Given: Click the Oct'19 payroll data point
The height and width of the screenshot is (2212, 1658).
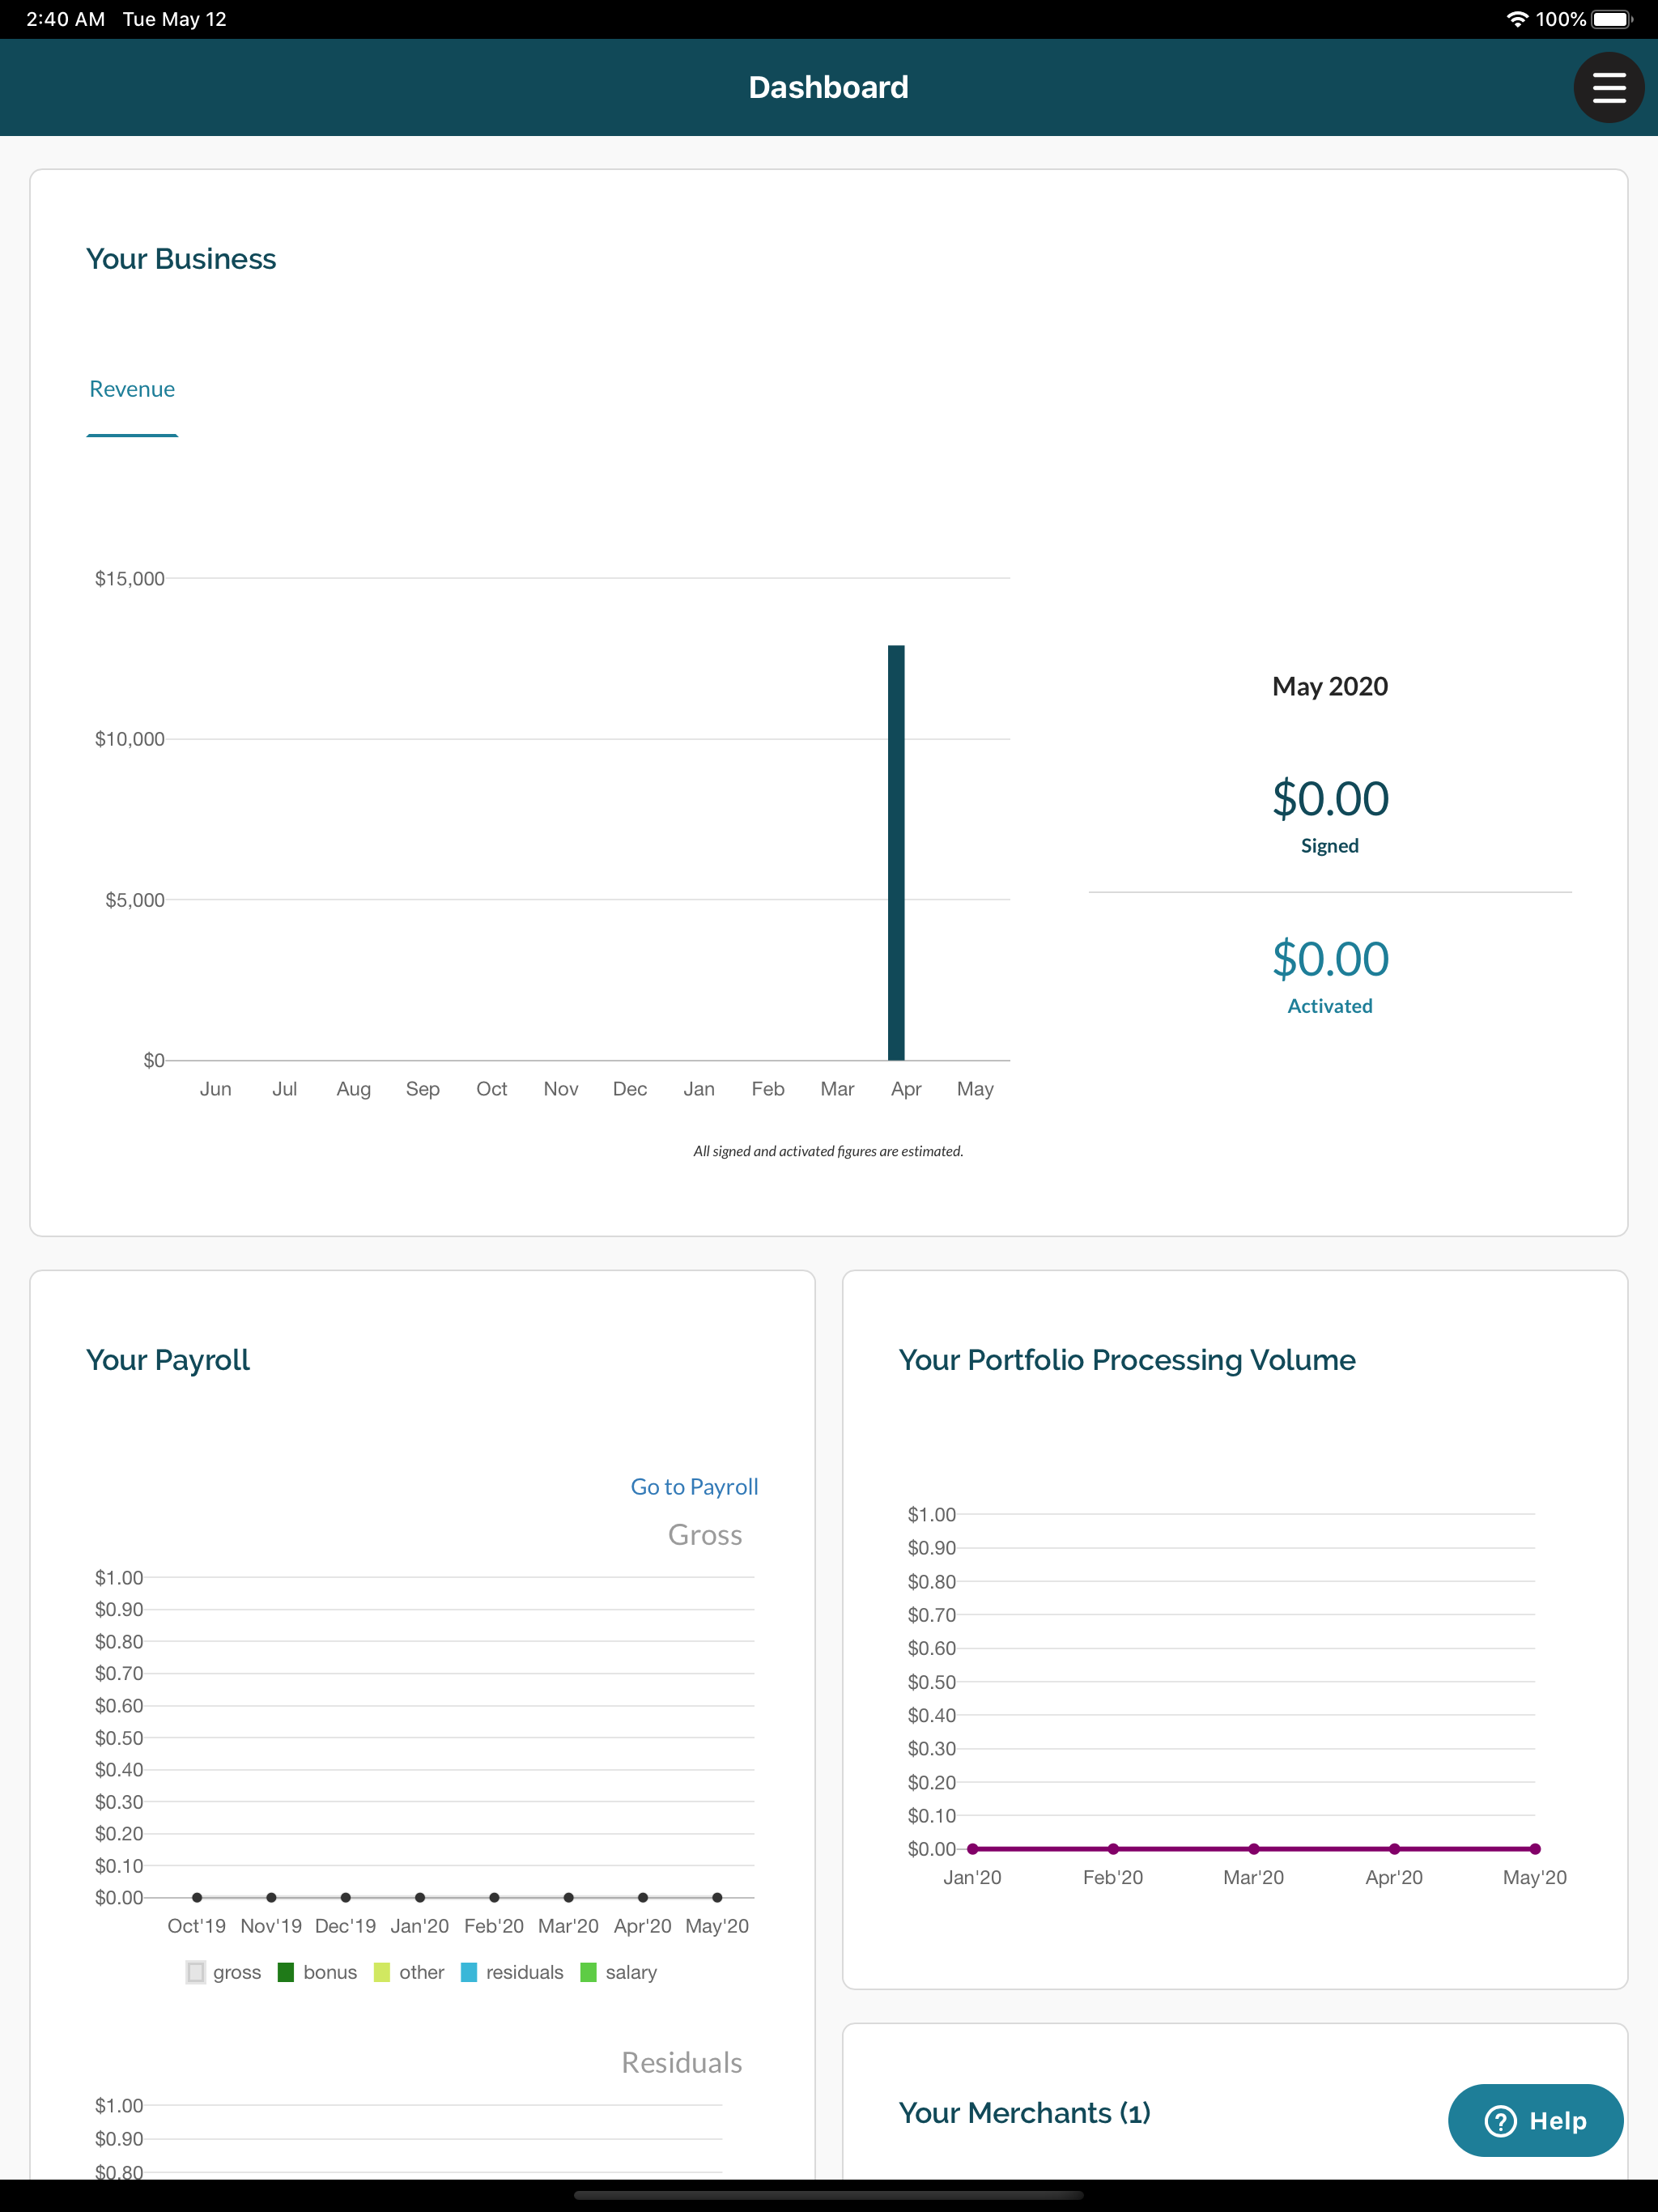Looking at the screenshot, I should click(x=197, y=1897).
